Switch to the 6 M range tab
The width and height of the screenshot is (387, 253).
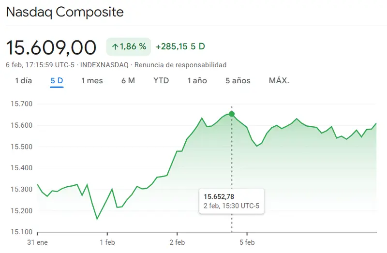coord(128,81)
